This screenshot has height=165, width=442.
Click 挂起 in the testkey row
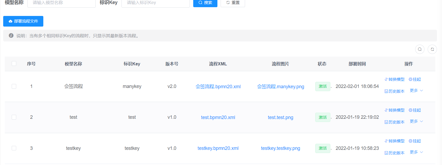click(415, 141)
